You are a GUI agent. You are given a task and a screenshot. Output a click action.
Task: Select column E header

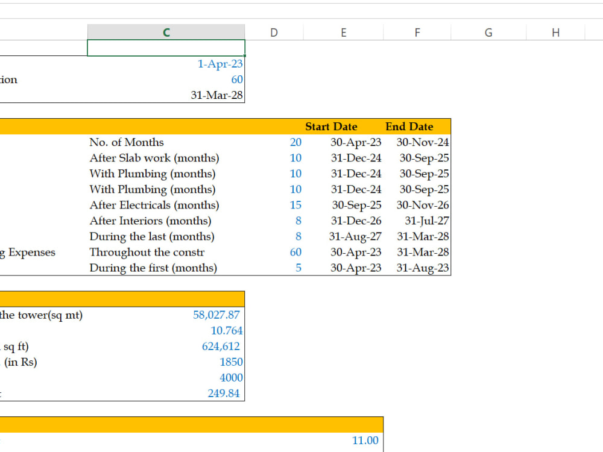pos(344,33)
